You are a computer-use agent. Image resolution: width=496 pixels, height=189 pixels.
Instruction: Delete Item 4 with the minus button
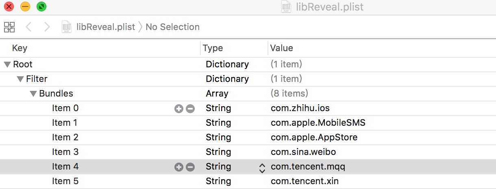point(190,167)
